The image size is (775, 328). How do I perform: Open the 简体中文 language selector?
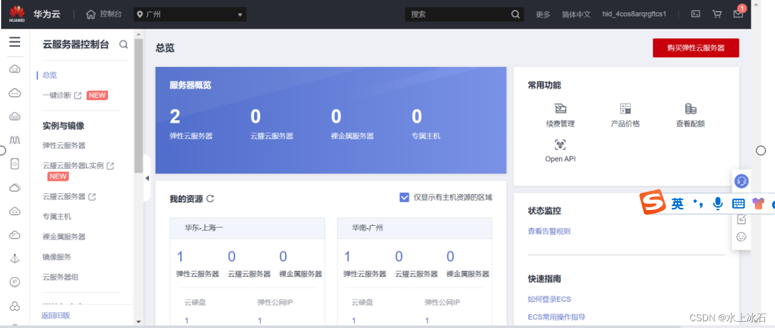[576, 15]
